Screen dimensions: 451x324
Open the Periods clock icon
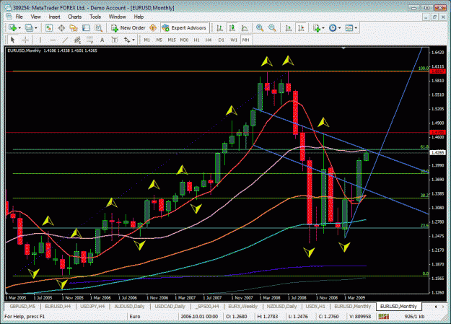coord(333,28)
